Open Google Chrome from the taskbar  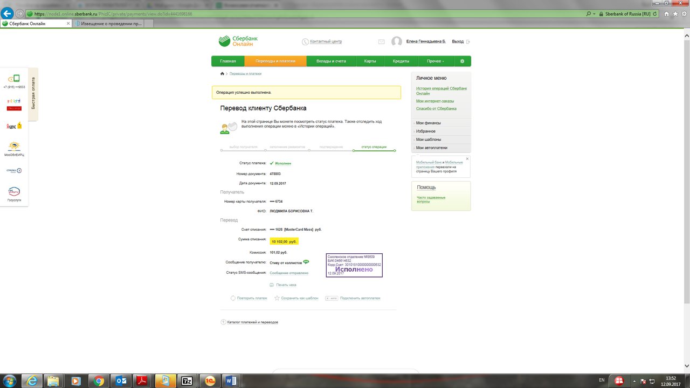[98, 380]
